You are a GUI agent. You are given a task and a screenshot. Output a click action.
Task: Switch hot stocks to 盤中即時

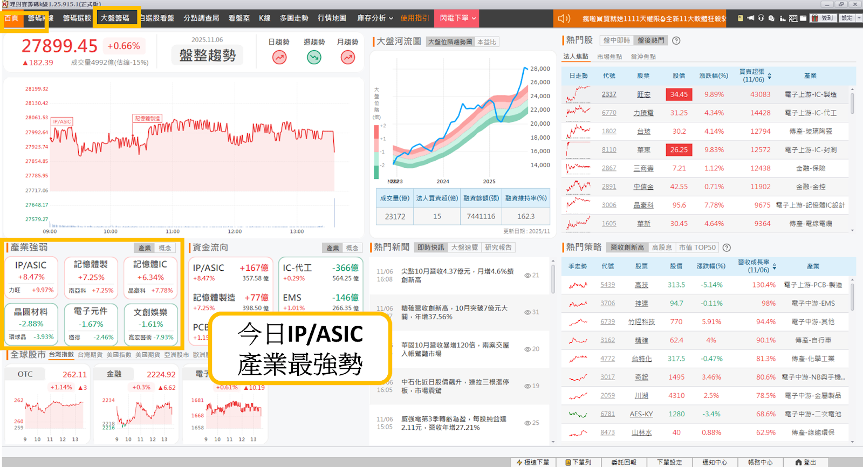[x=617, y=40]
